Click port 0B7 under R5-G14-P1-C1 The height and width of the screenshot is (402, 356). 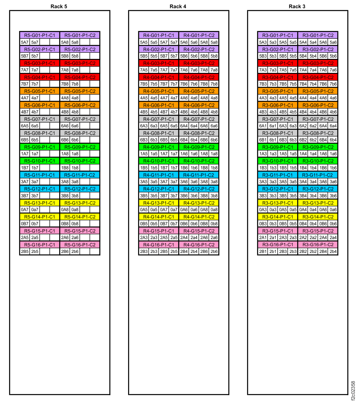click(x=24, y=224)
